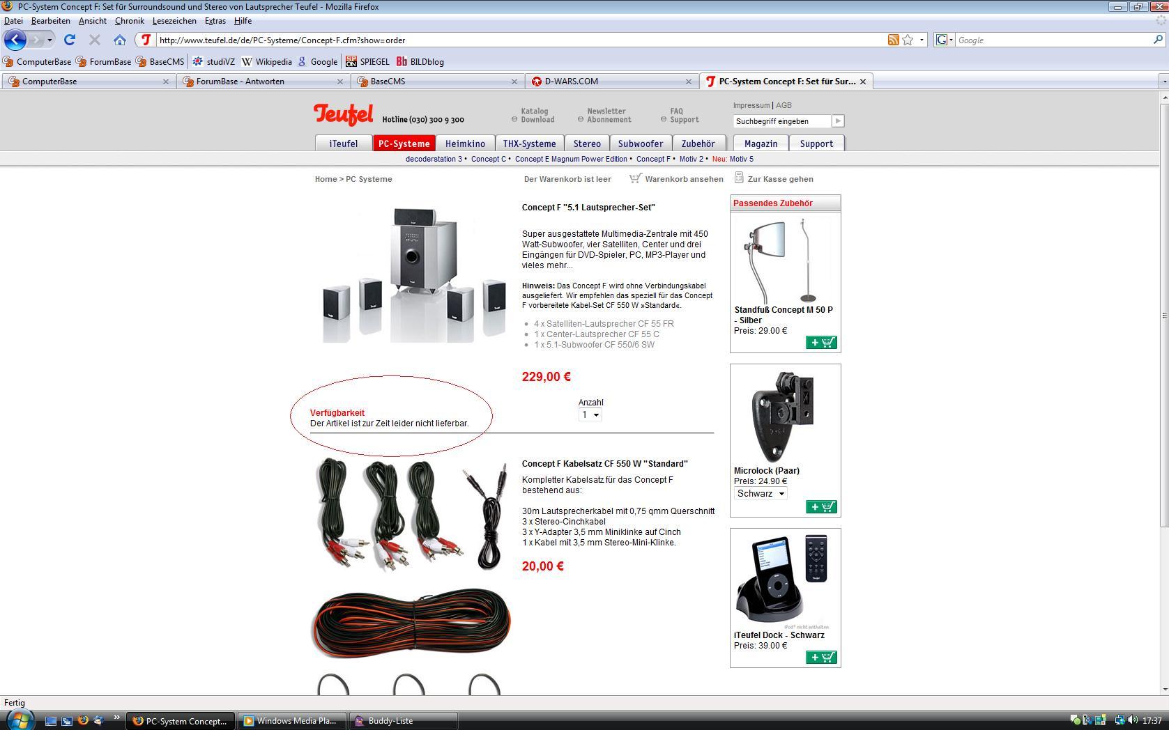Open the Lesezeichen menu
This screenshot has height=730, width=1169.
pos(174,21)
